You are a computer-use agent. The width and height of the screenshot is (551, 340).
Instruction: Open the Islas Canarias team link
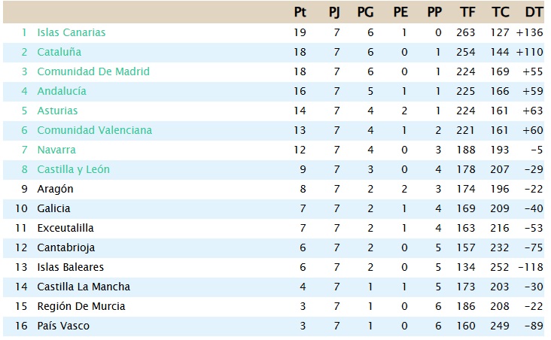[71, 32]
